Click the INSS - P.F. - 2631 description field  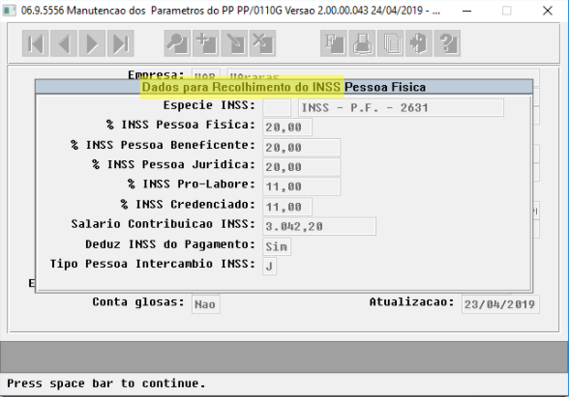(x=401, y=107)
